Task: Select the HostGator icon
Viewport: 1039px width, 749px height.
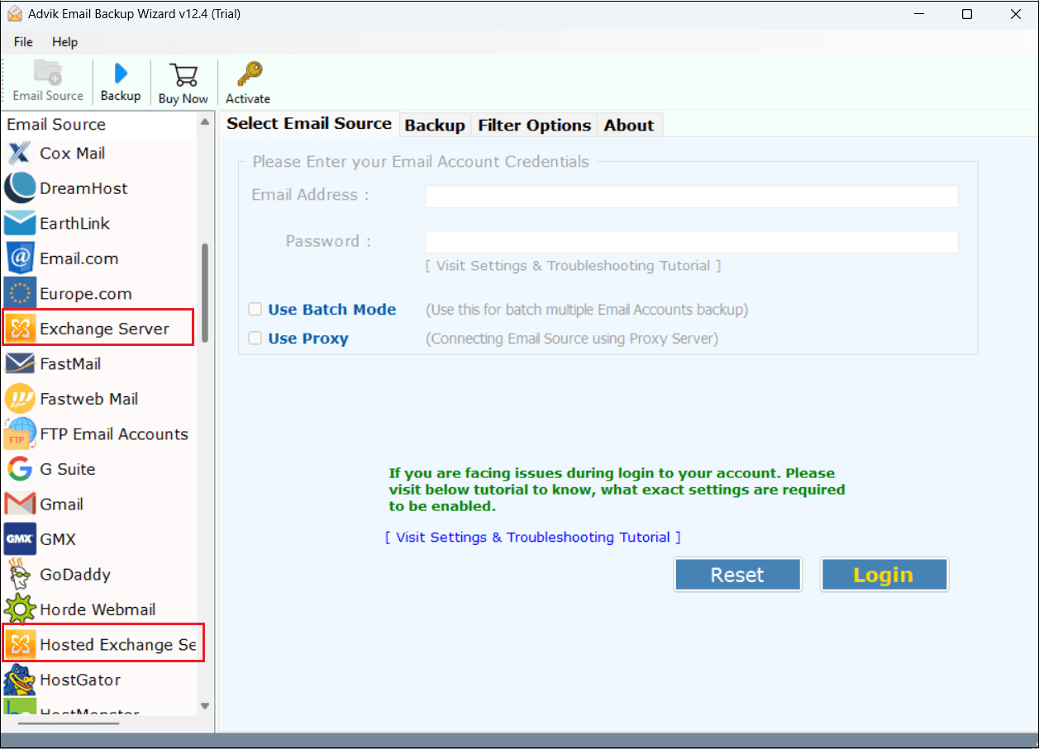Action: pyautogui.click(x=19, y=680)
